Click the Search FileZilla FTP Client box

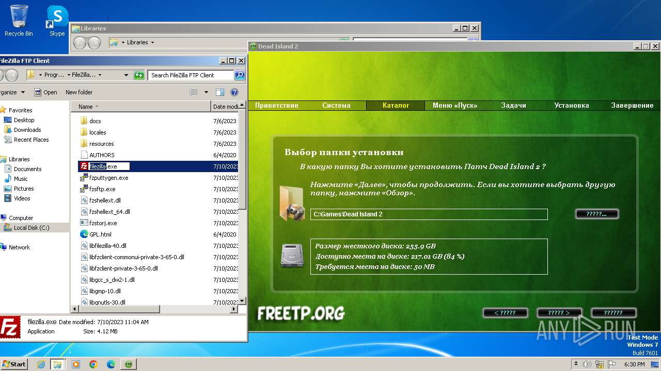[190, 75]
